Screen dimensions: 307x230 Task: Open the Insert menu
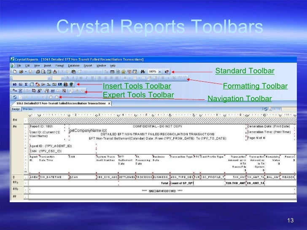[47, 66]
